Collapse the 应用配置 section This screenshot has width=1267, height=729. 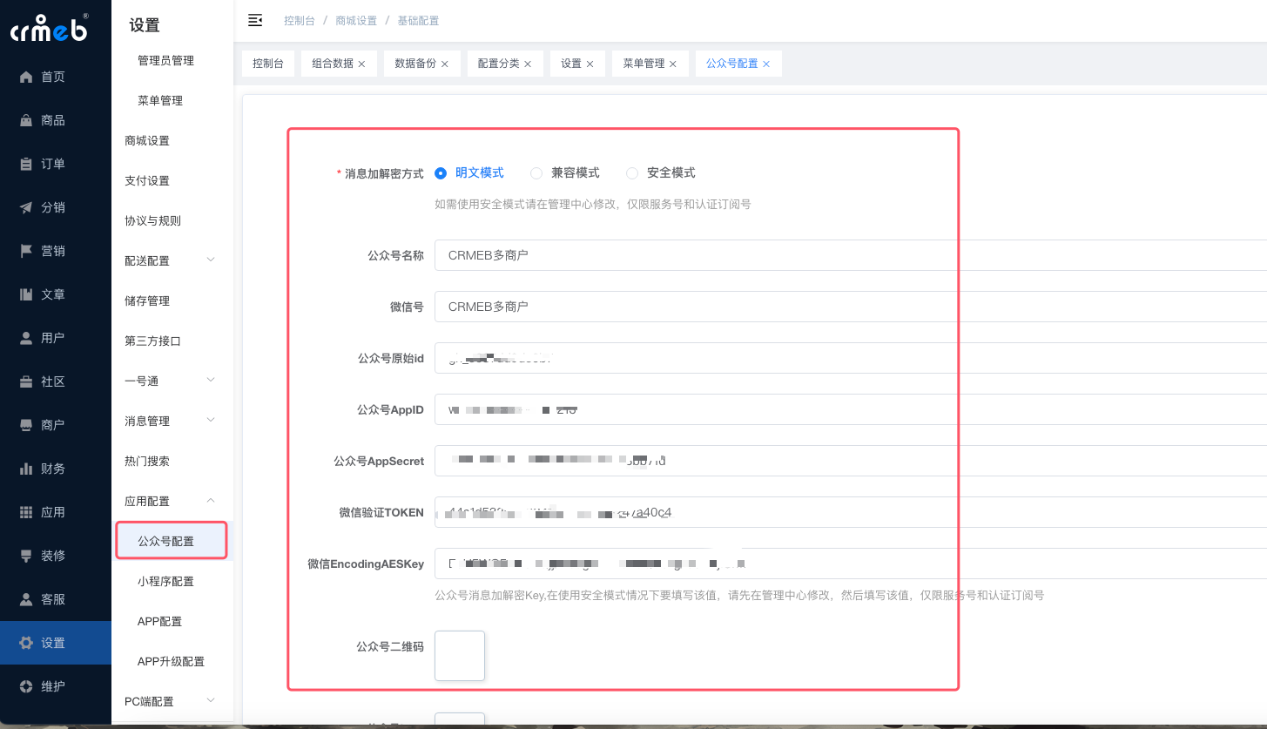(x=211, y=501)
